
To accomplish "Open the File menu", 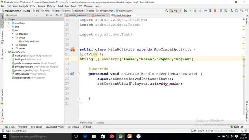I will click(3, 6).
